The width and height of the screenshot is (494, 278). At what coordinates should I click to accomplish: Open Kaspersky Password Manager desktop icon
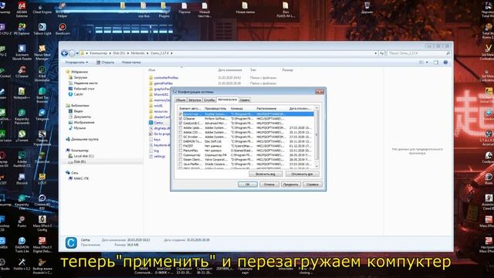[x=22, y=117]
